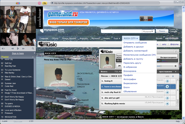The height and width of the screenshot is (124, 185).
Task: Click the orange gamers-only entry banner button
Action: point(68,22)
